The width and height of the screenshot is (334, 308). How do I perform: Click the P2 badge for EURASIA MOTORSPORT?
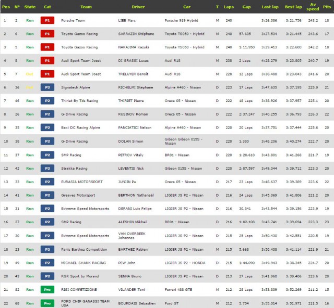pos(47,182)
